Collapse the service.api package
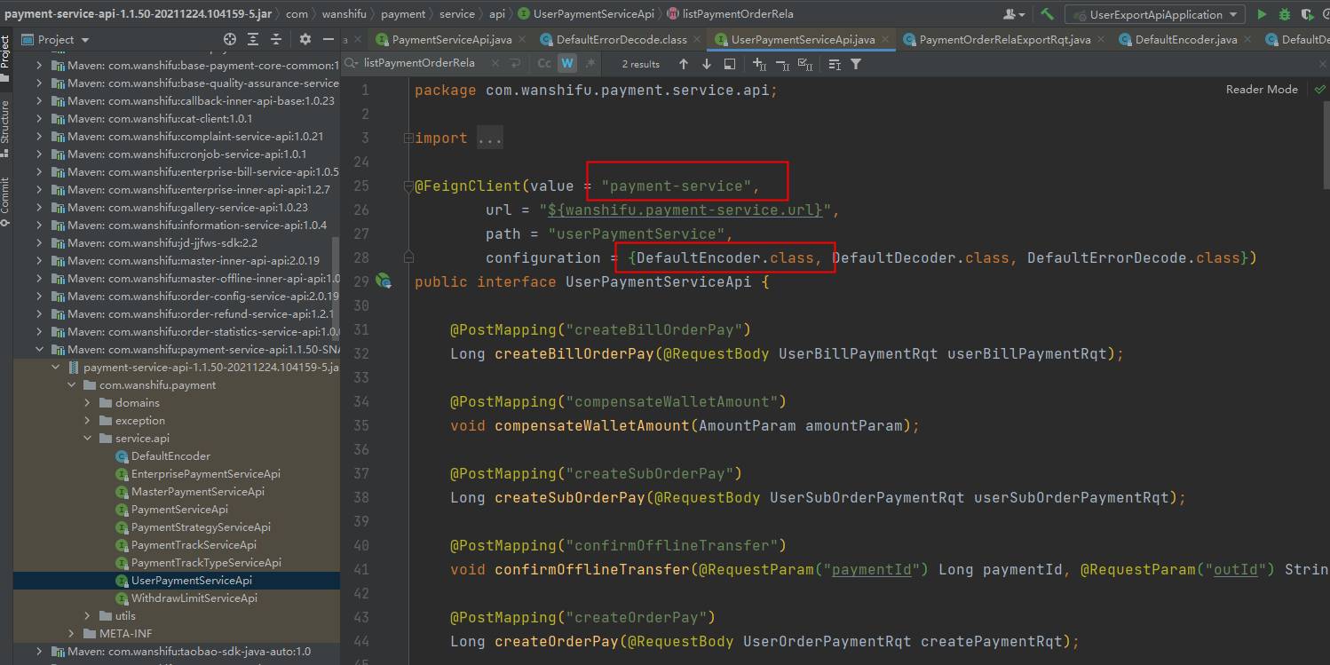Image resolution: width=1330 pixels, height=665 pixels. point(87,439)
